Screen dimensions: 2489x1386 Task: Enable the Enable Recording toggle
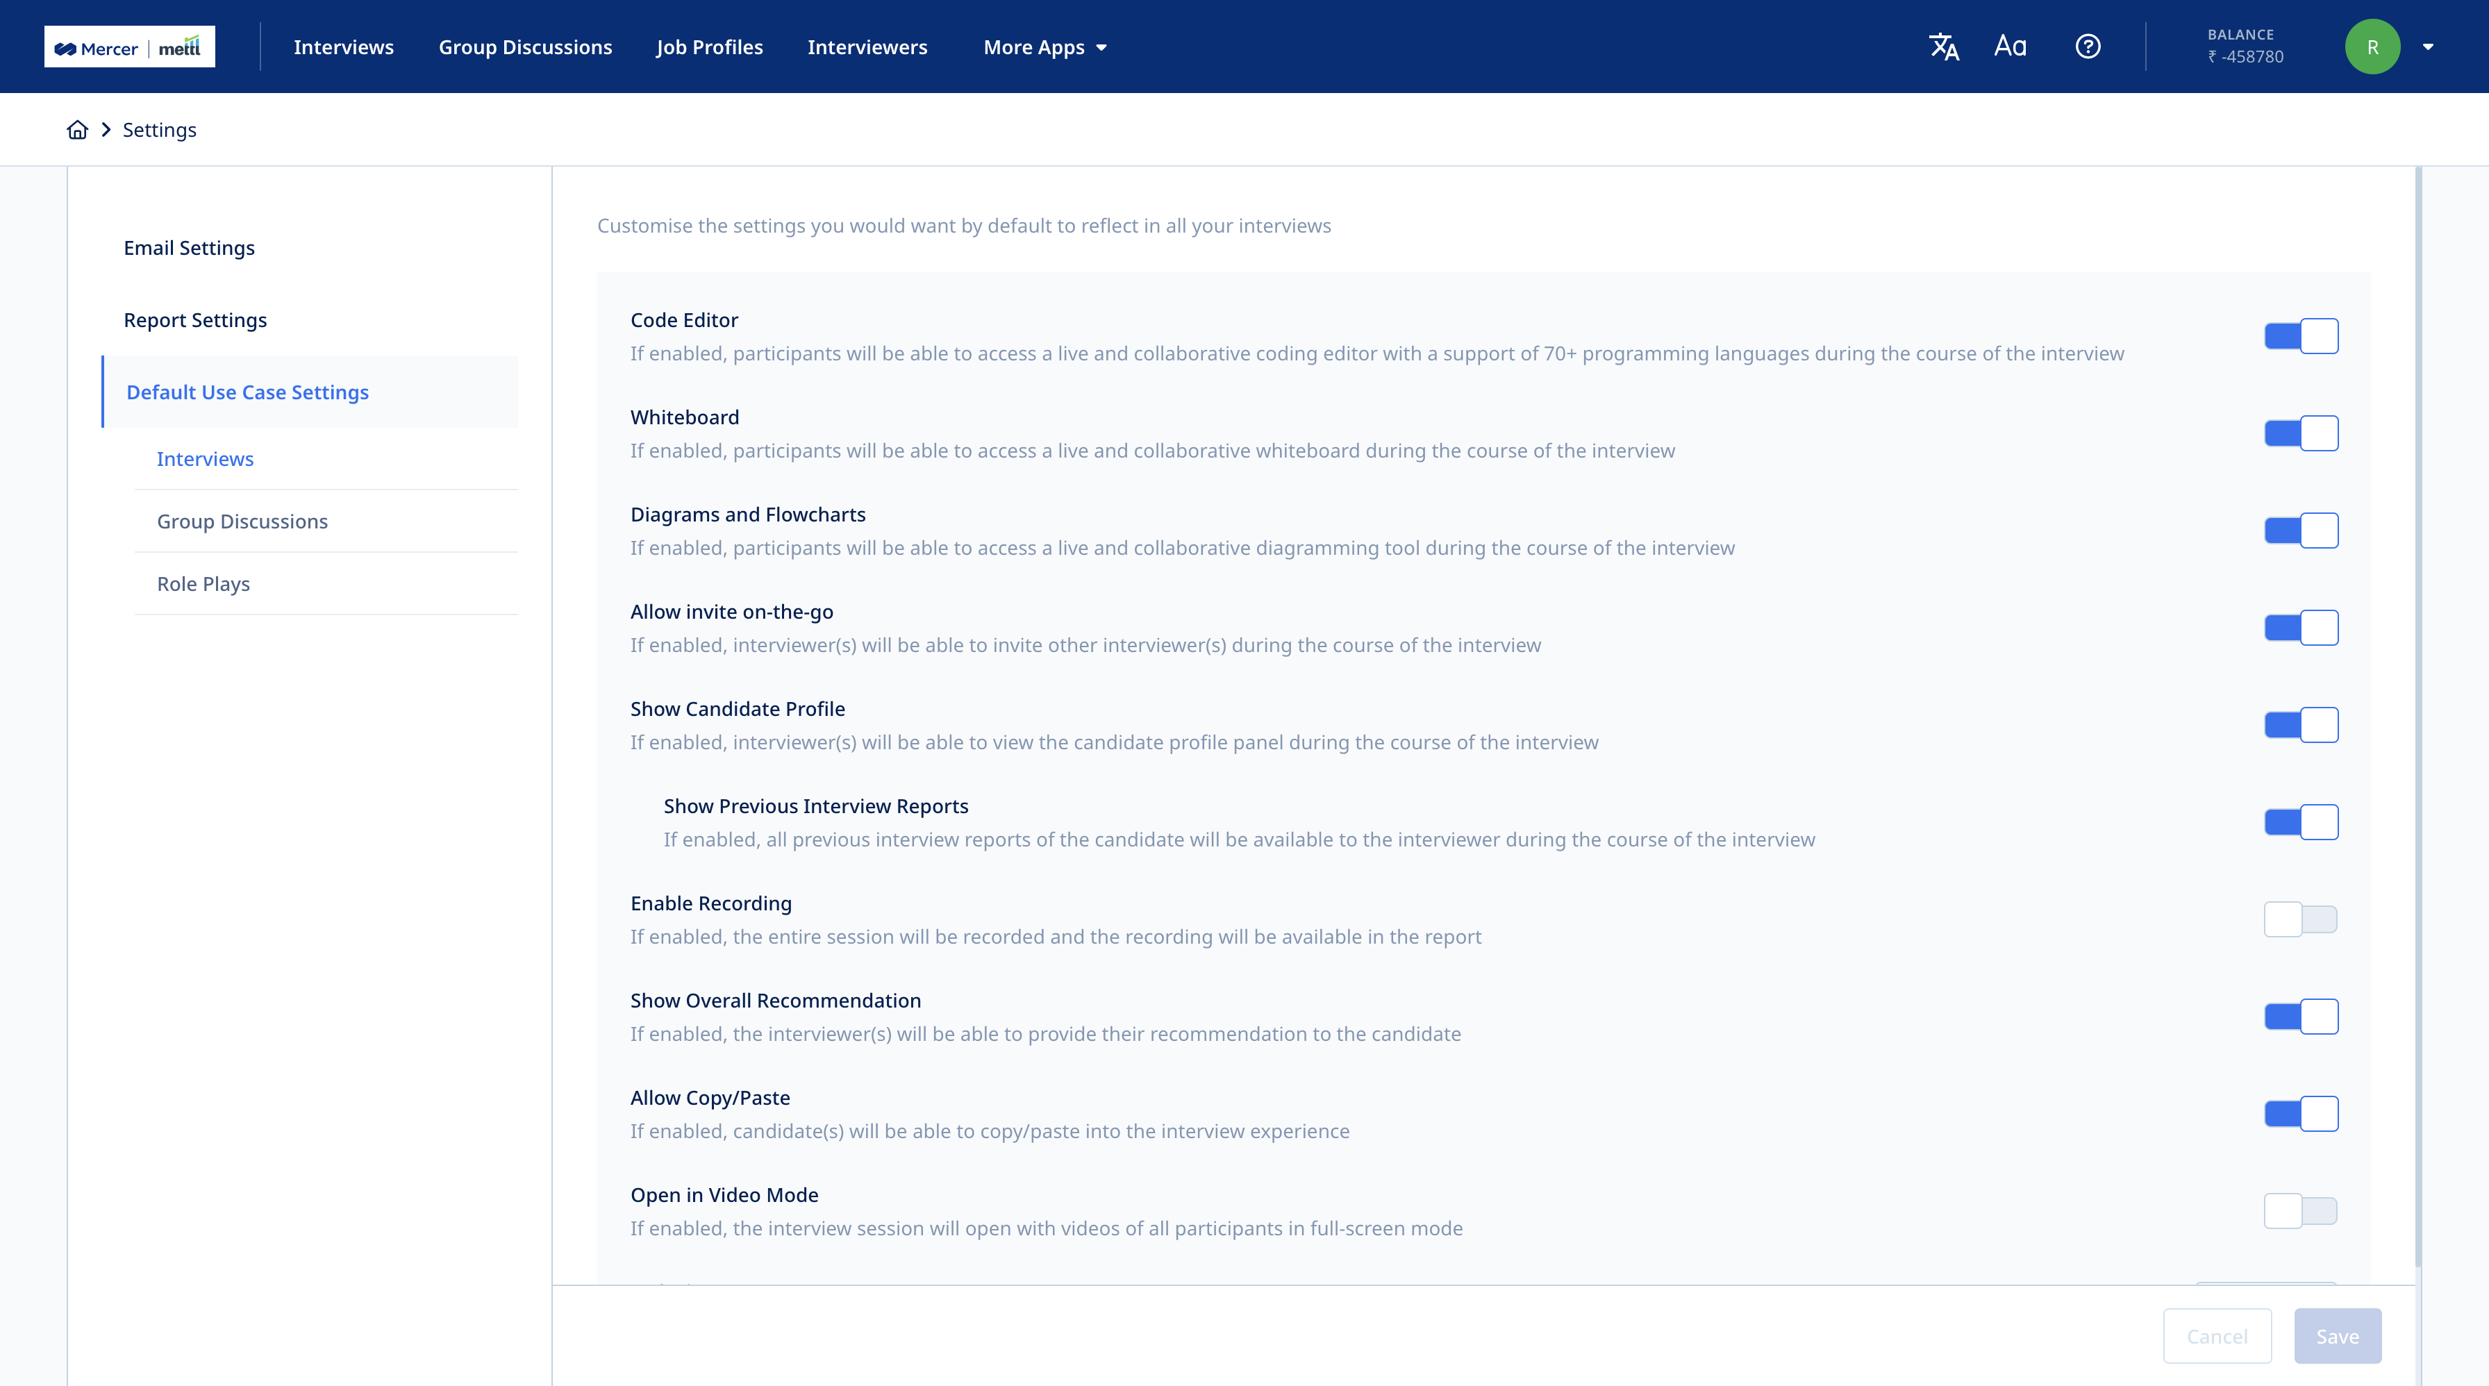(2301, 919)
